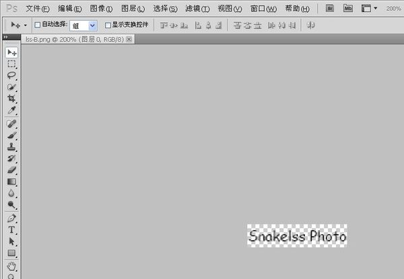Click the Distribute Top Edges icon
Screen dimensions: 404x279
click(x=237, y=25)
